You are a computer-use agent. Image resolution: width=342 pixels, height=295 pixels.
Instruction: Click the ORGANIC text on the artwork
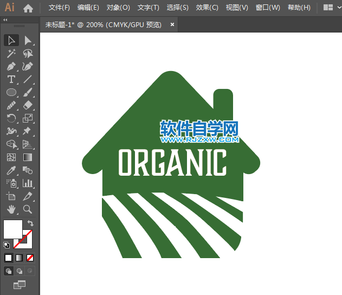coord(172,163)
